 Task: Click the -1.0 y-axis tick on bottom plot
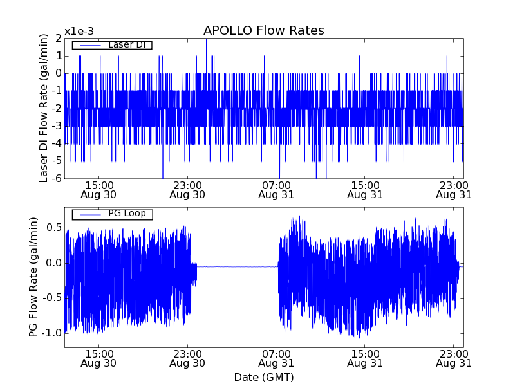tap(51, 333)
